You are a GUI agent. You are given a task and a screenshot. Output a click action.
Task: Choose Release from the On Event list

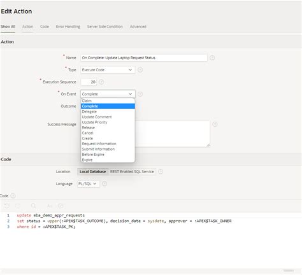tap(108, 127)
